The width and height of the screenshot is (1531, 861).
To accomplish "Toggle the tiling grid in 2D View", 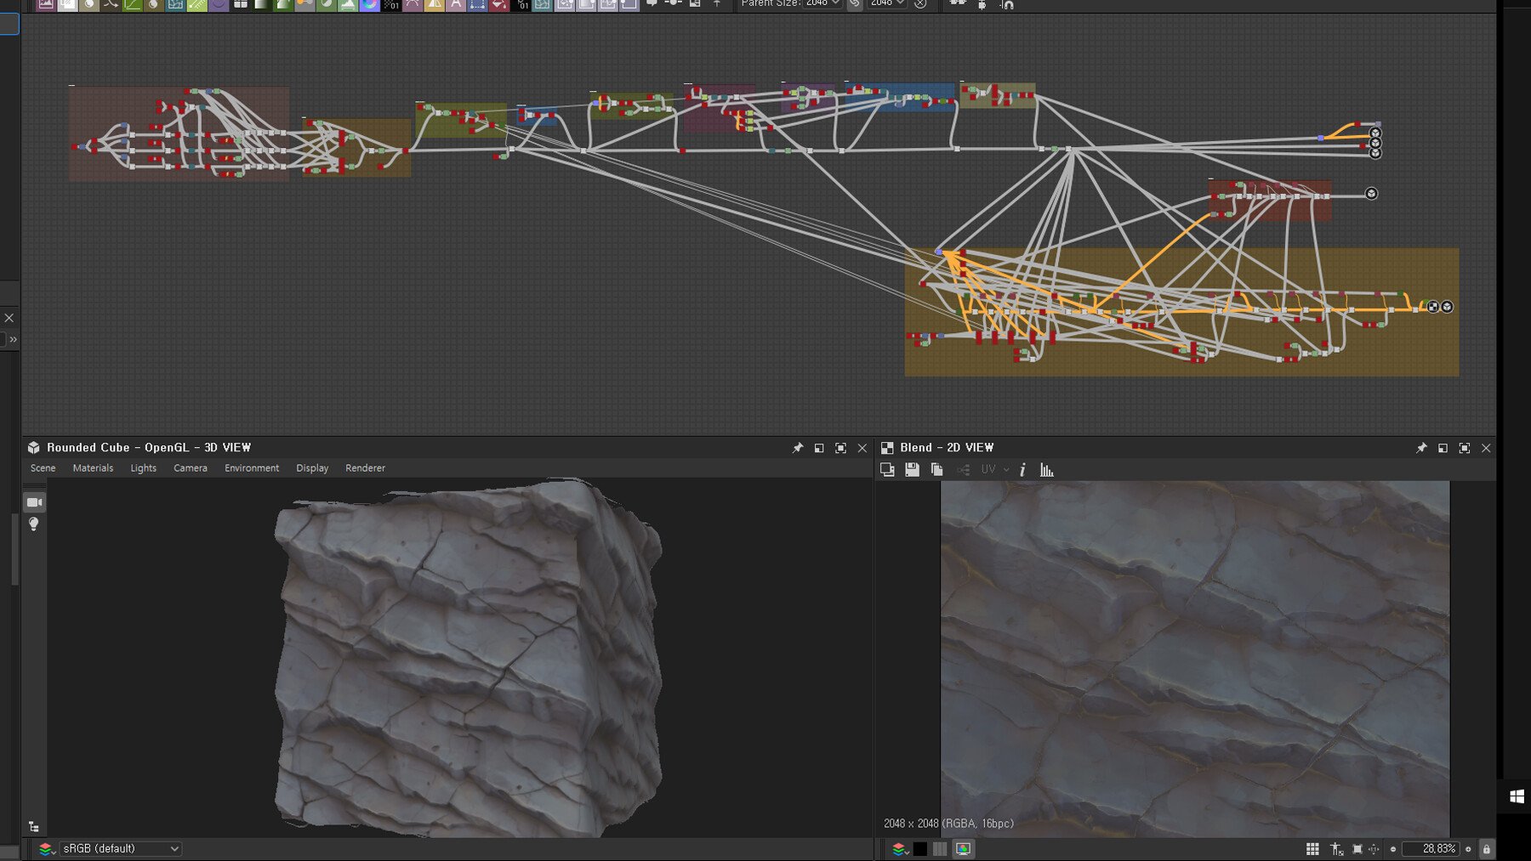I will [1312, 849].
